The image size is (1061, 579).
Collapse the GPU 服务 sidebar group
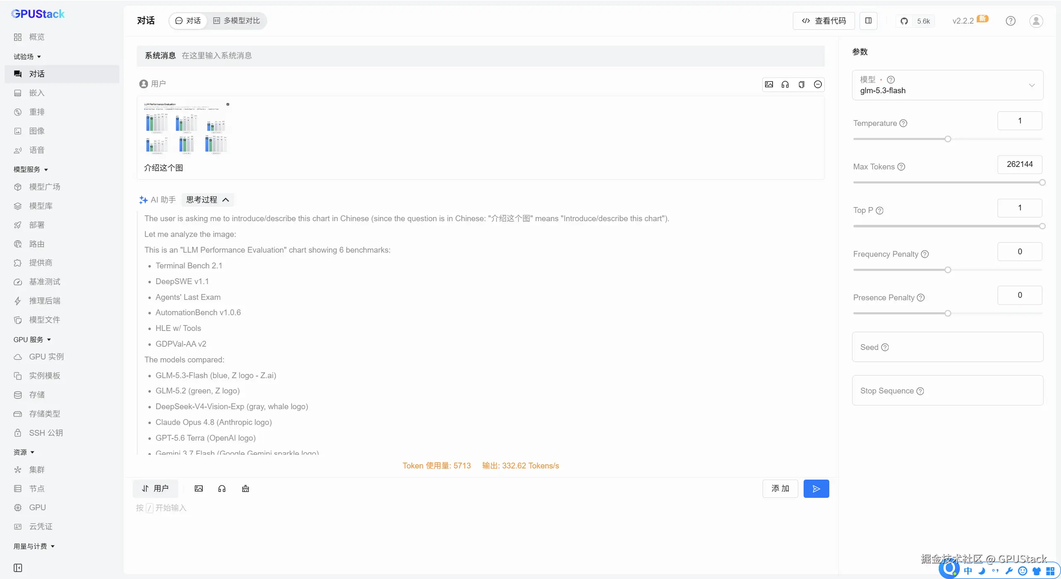pos(32,340)
